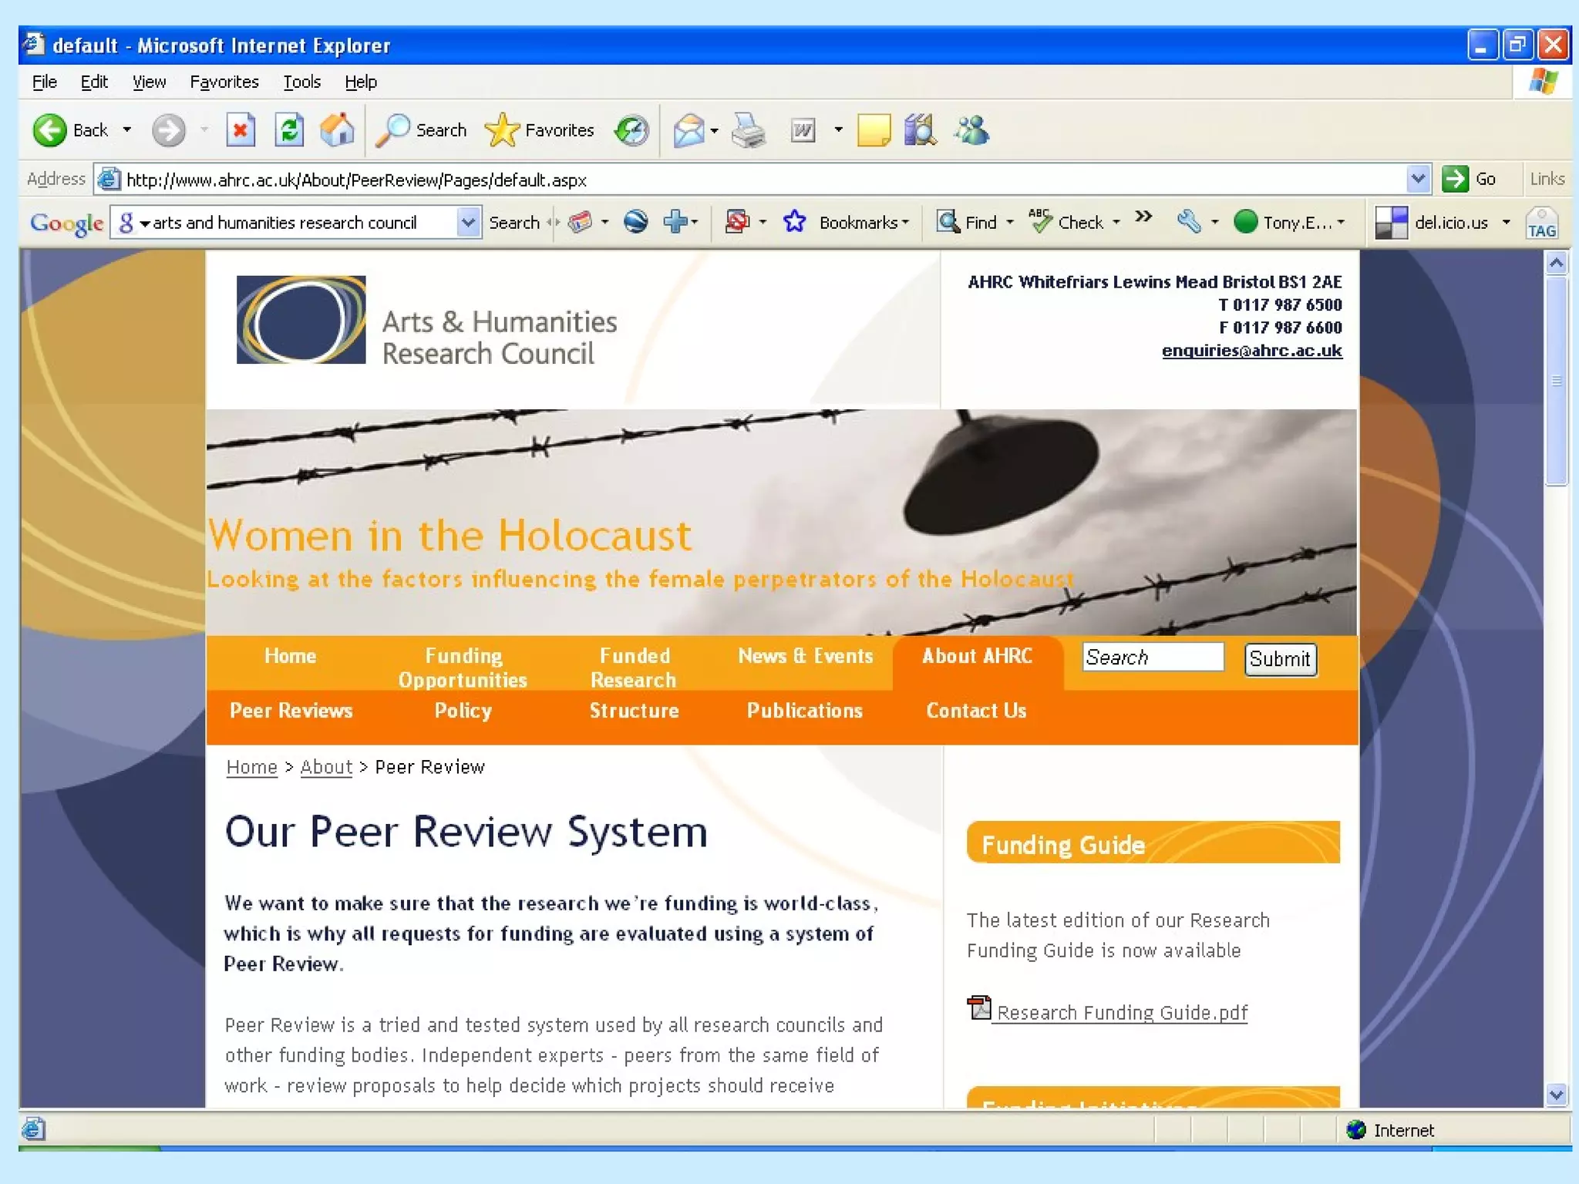Click the Google toolbar bookmark star icon
The width and height of the screenshot is (1579, 1184).
click(794, 223)
